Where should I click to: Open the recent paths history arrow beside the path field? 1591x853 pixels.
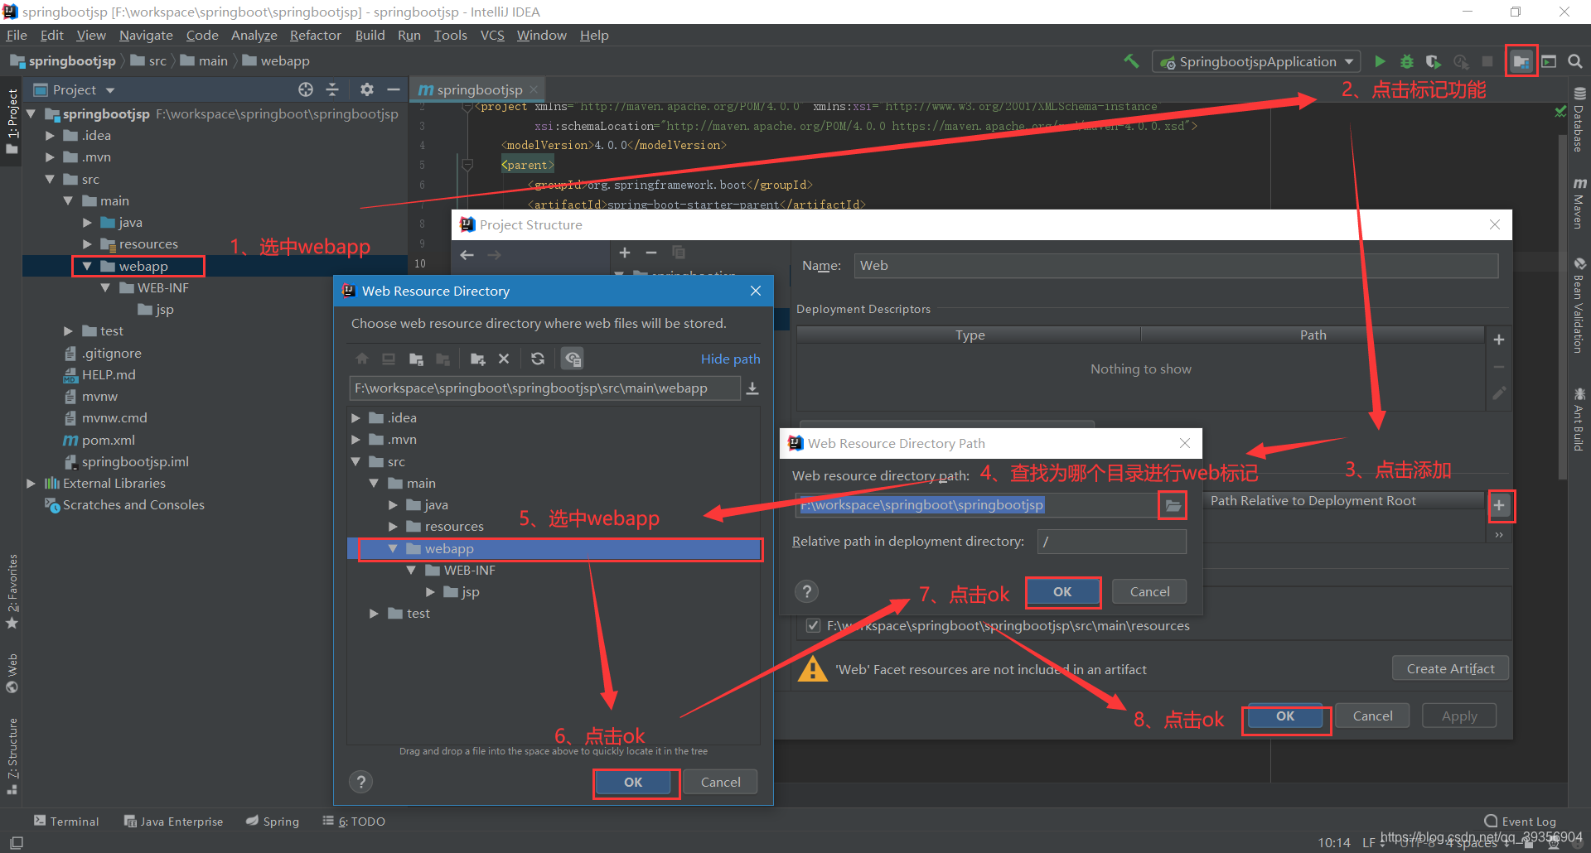(x=752, y=388)
